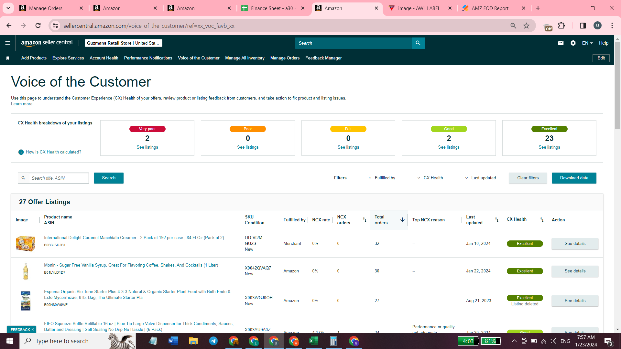Open a new browser tab
Viewport: 621px width, 349px height.
(538, 8)
